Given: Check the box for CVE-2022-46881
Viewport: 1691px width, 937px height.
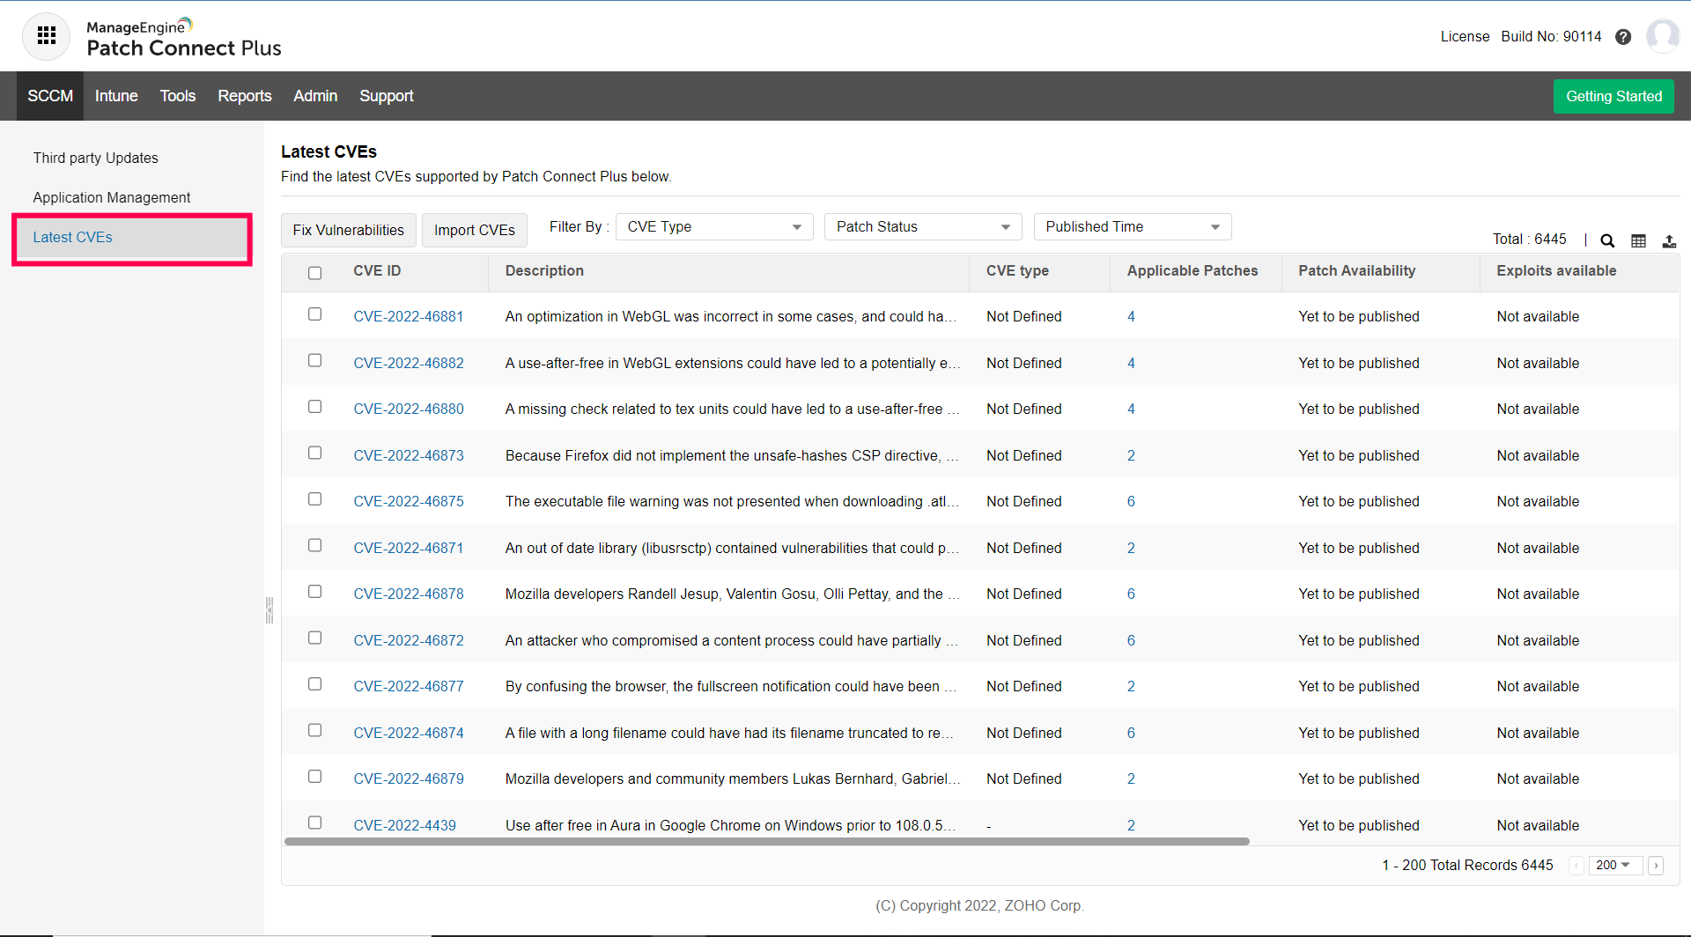Looking at the screenshot, I should [314, 314].
